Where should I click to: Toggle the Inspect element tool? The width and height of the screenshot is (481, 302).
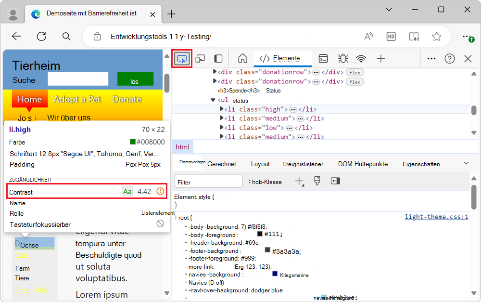click(182, 59)
